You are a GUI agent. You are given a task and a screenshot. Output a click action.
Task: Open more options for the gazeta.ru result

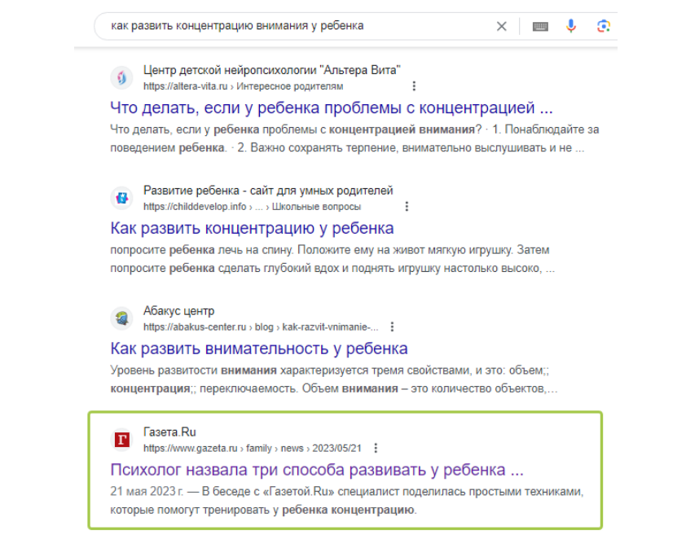point(376,448)
